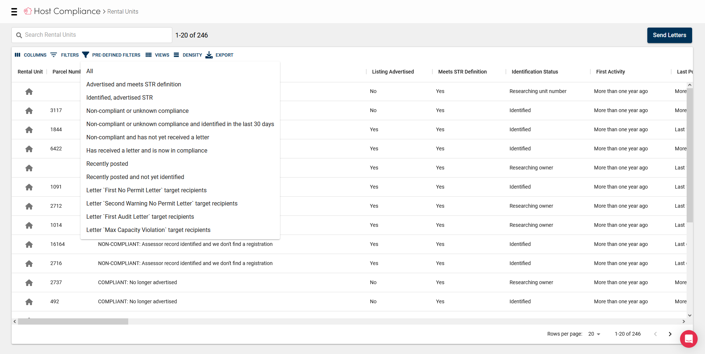Click the Rental Units breadcrumb
705x354 pixels.
point(123,12)
